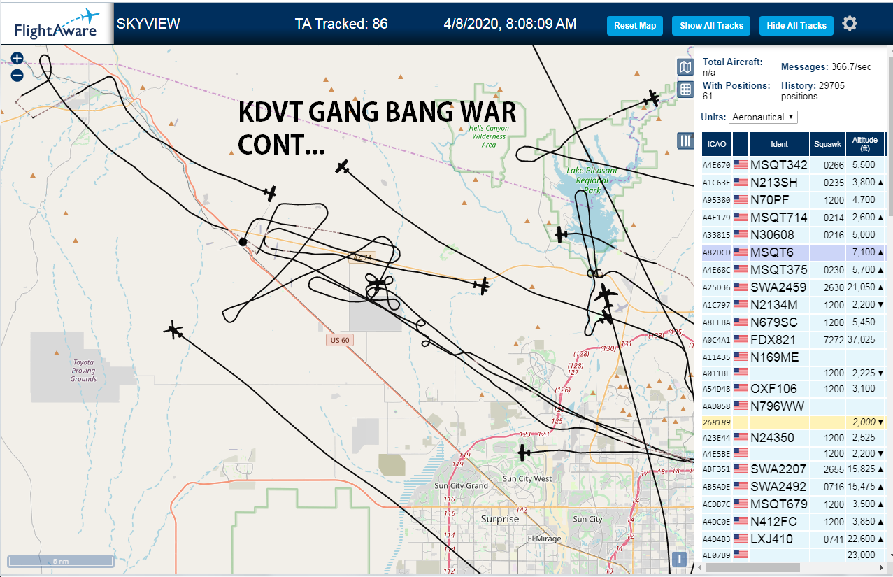
Task: Select the yellow 268189 row
Action: (x=794, y=422)
